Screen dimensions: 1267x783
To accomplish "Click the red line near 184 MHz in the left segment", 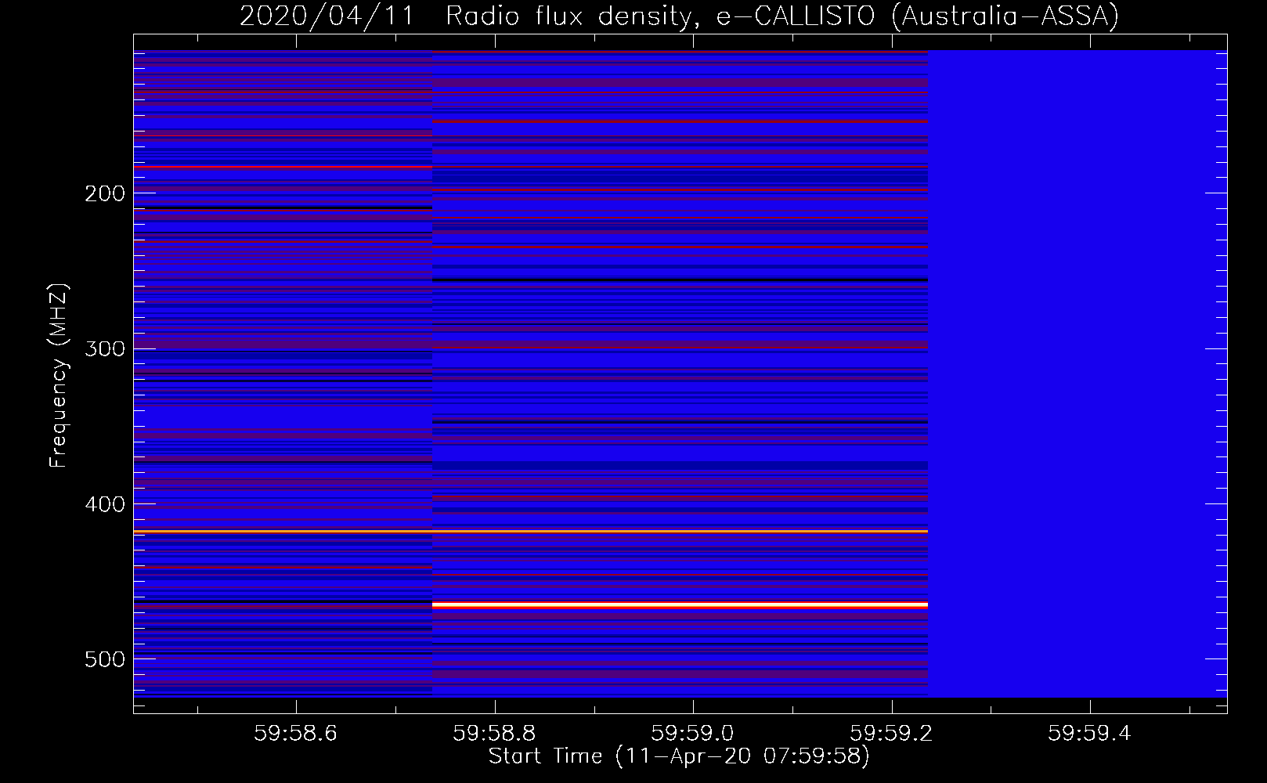I will coord(283,167).
